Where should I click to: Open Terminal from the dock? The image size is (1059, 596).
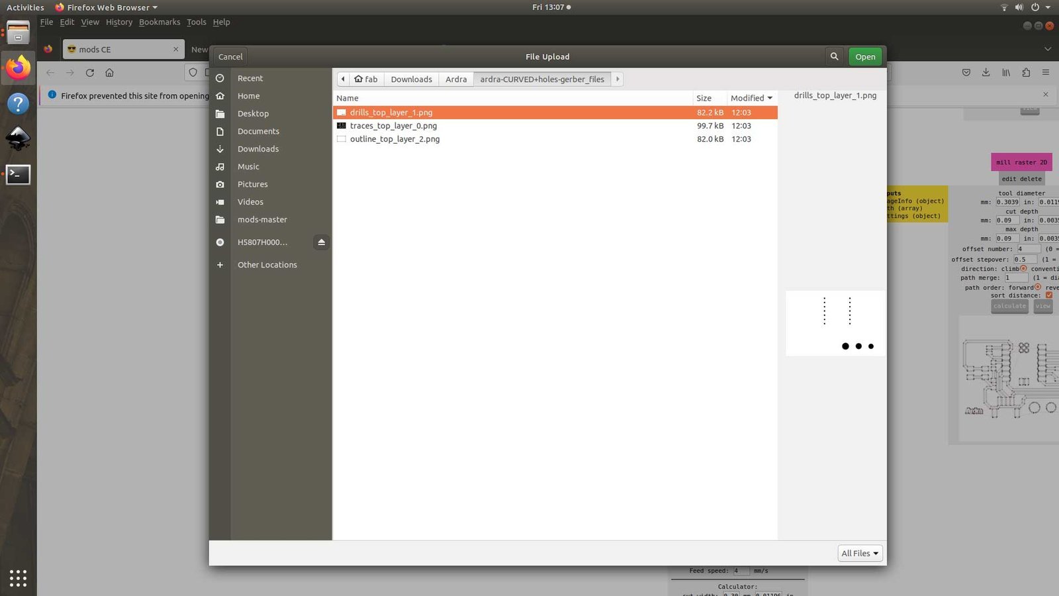click(x=18, y=174)
